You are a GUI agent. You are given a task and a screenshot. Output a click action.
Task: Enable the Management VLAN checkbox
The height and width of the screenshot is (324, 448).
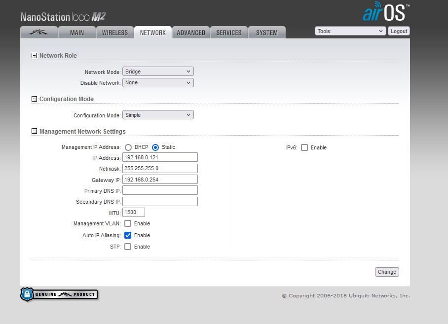(128, 223)
